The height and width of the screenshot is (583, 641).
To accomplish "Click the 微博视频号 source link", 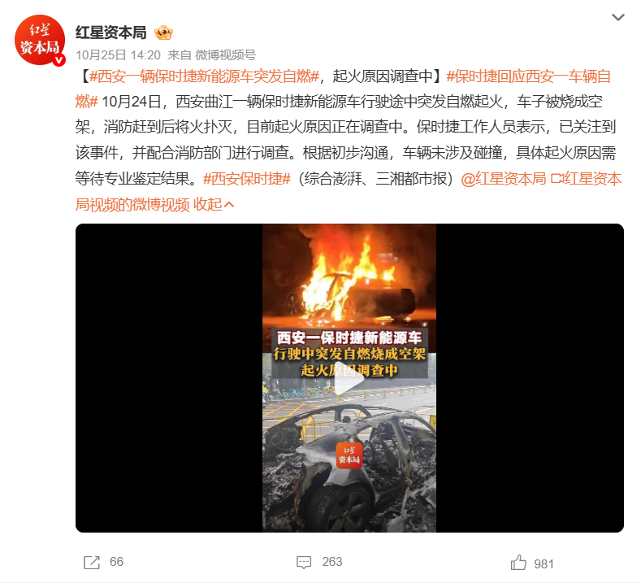I will (x=226, y=54).
